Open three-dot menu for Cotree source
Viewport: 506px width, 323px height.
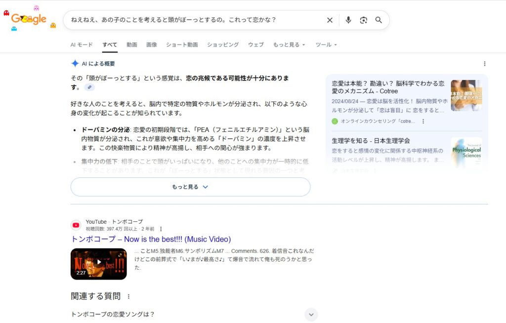pyautogui.click(x=423, y=121)
